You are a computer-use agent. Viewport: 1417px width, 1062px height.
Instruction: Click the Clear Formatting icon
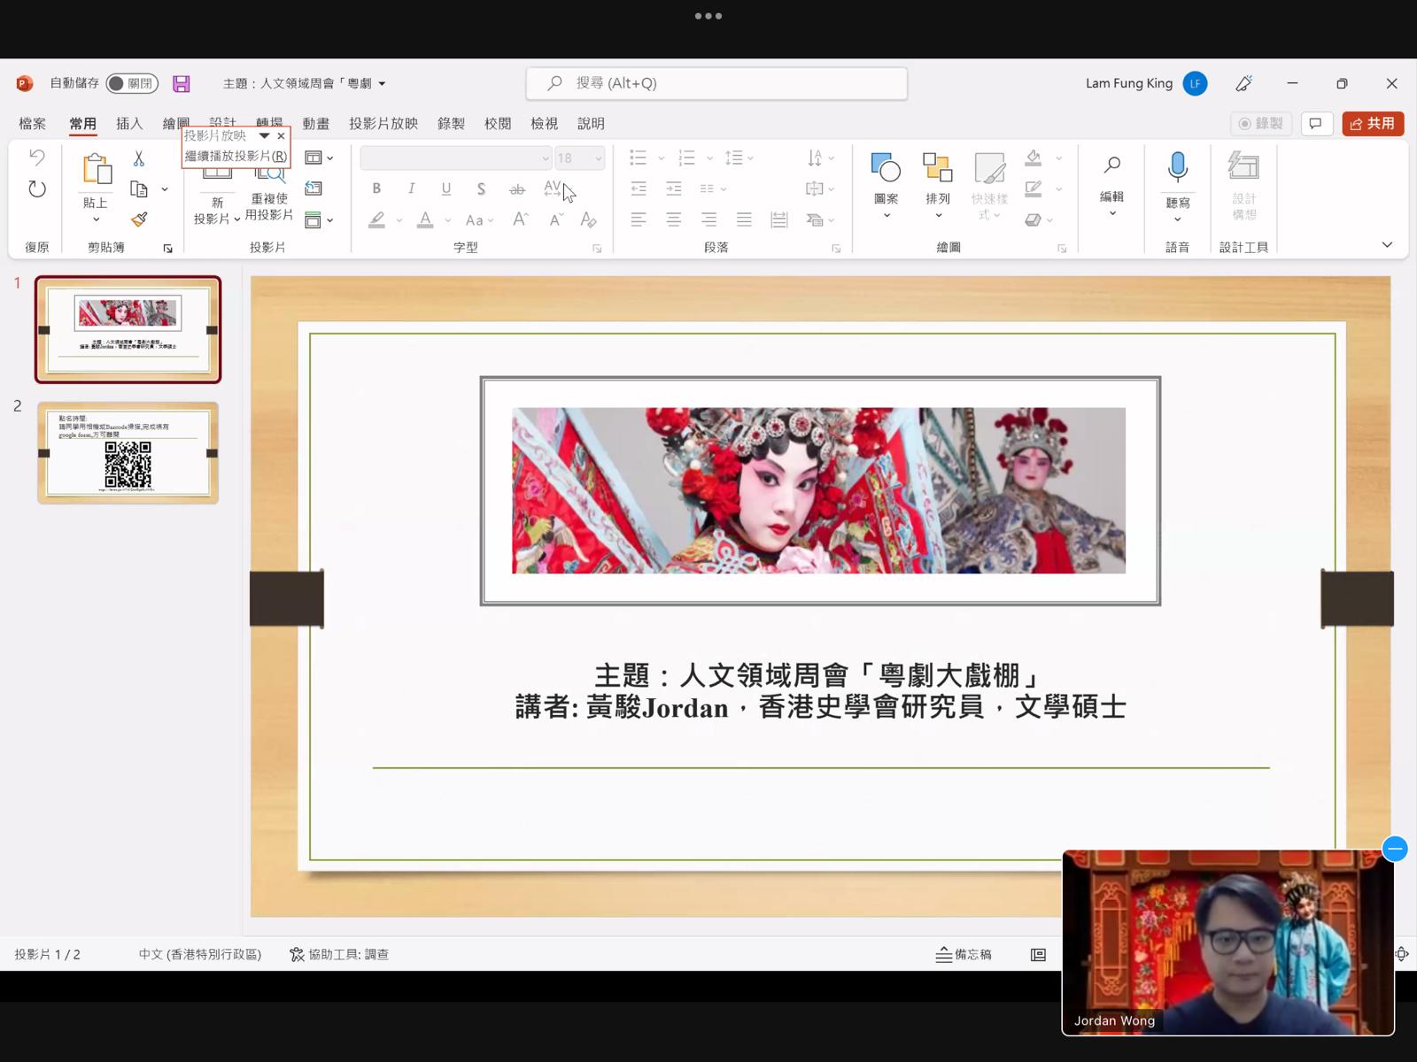click(589, 219)
